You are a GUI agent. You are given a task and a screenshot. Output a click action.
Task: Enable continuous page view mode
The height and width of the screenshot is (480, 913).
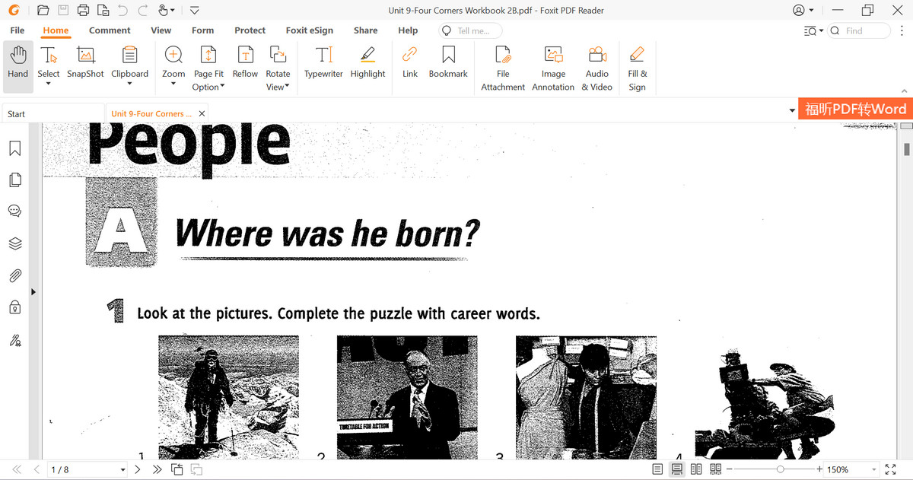(676, 469)
